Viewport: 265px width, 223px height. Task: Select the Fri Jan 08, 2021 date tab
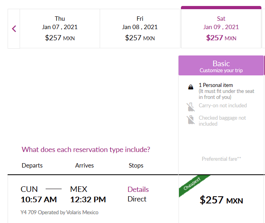[140, 28]
